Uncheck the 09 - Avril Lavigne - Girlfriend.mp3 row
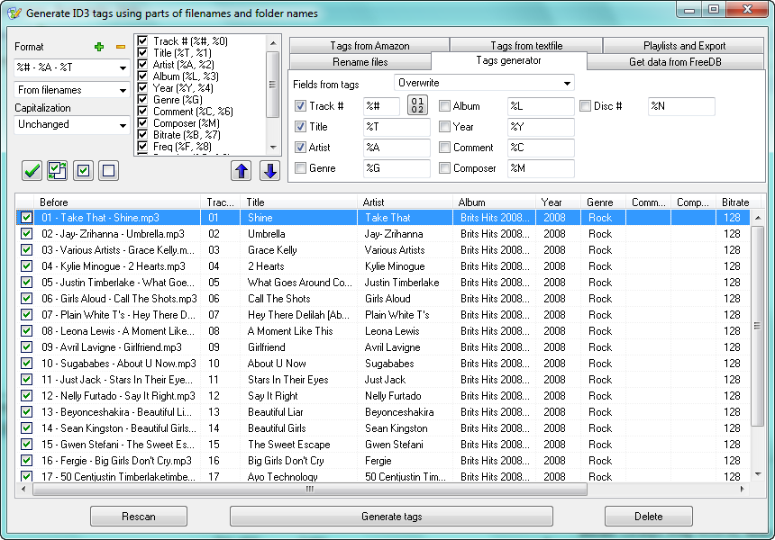The image size is (775, 540). (x=26, y=347)
